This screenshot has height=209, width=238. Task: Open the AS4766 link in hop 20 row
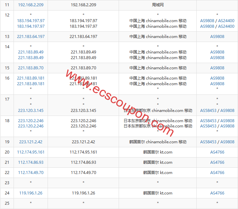tap(217, 152)
